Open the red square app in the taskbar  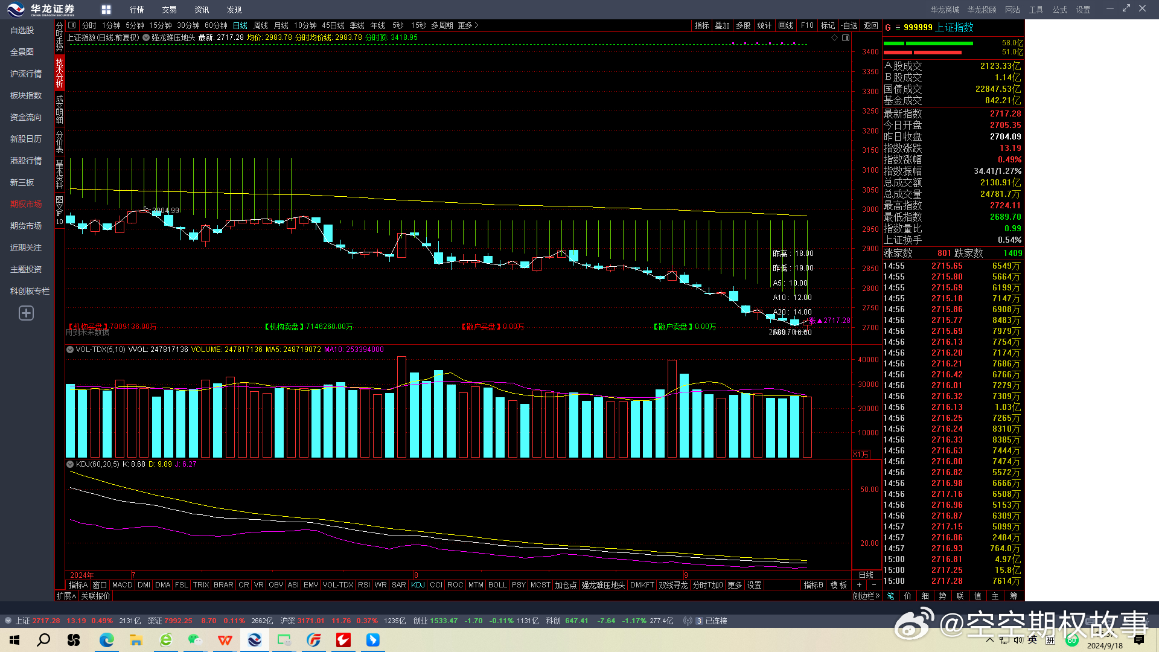click(343, 640)
